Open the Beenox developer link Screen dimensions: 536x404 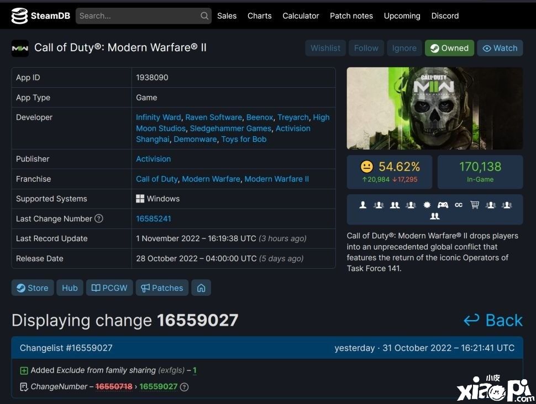coord(260,117)
